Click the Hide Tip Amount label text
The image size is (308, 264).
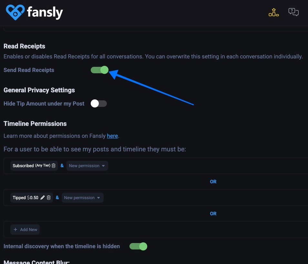coord(44,104)
